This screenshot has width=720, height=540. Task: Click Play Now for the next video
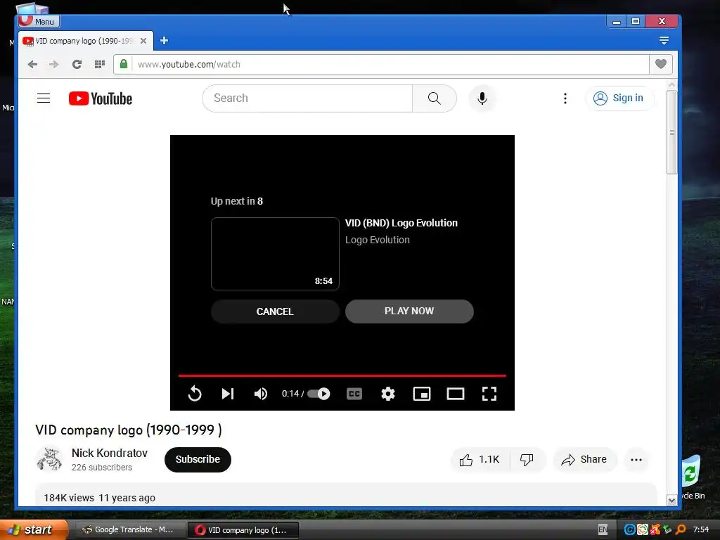(409, 311)
